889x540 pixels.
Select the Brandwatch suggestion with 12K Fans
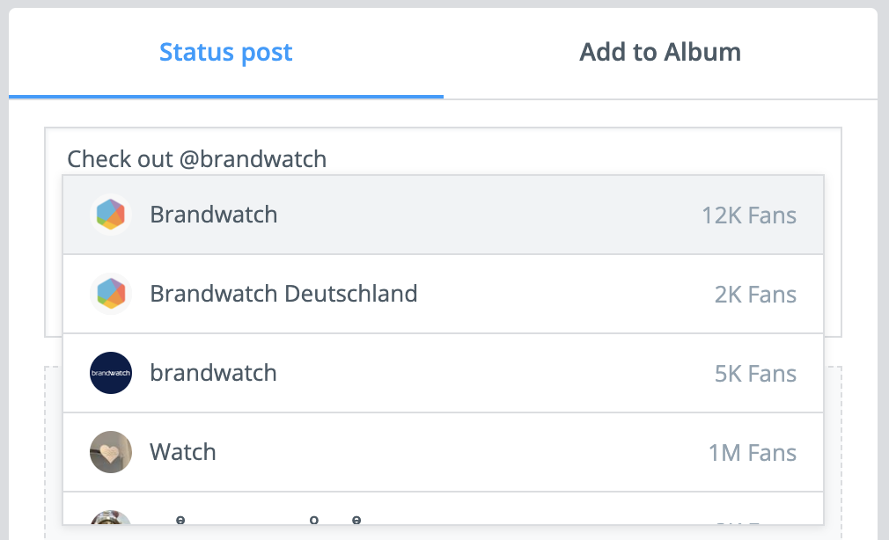443,215
